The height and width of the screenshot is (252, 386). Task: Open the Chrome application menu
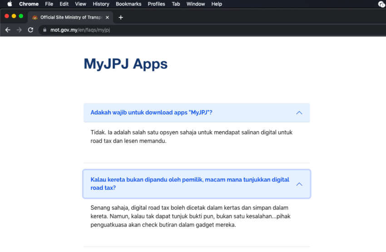(29, 4)
